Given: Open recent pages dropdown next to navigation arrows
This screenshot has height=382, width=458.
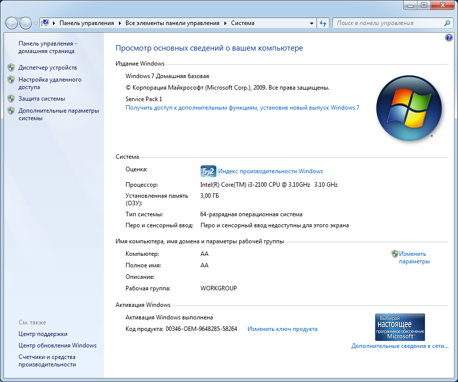Looking at the screenshot, I should click(35, 24).
